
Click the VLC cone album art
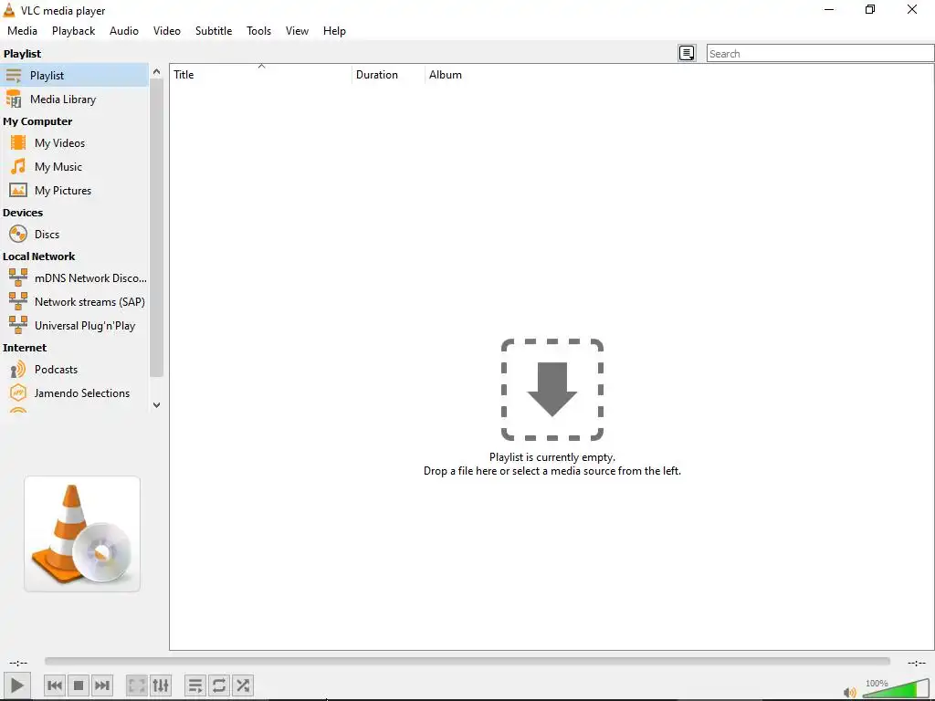coord(81,534)
